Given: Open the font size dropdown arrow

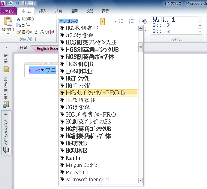Looking at the screenshot, I should click(x=115, y=21).
